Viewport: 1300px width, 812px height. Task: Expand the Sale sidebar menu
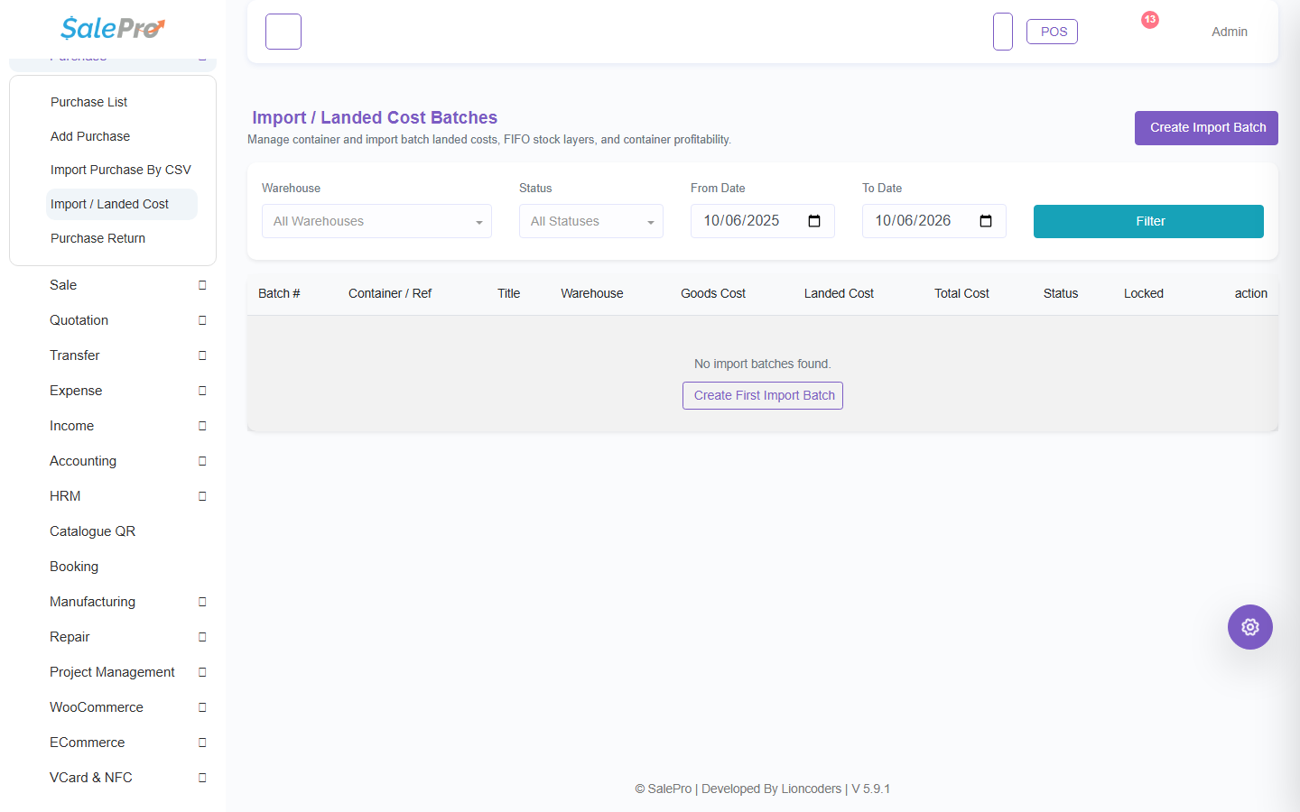point(113,285)
